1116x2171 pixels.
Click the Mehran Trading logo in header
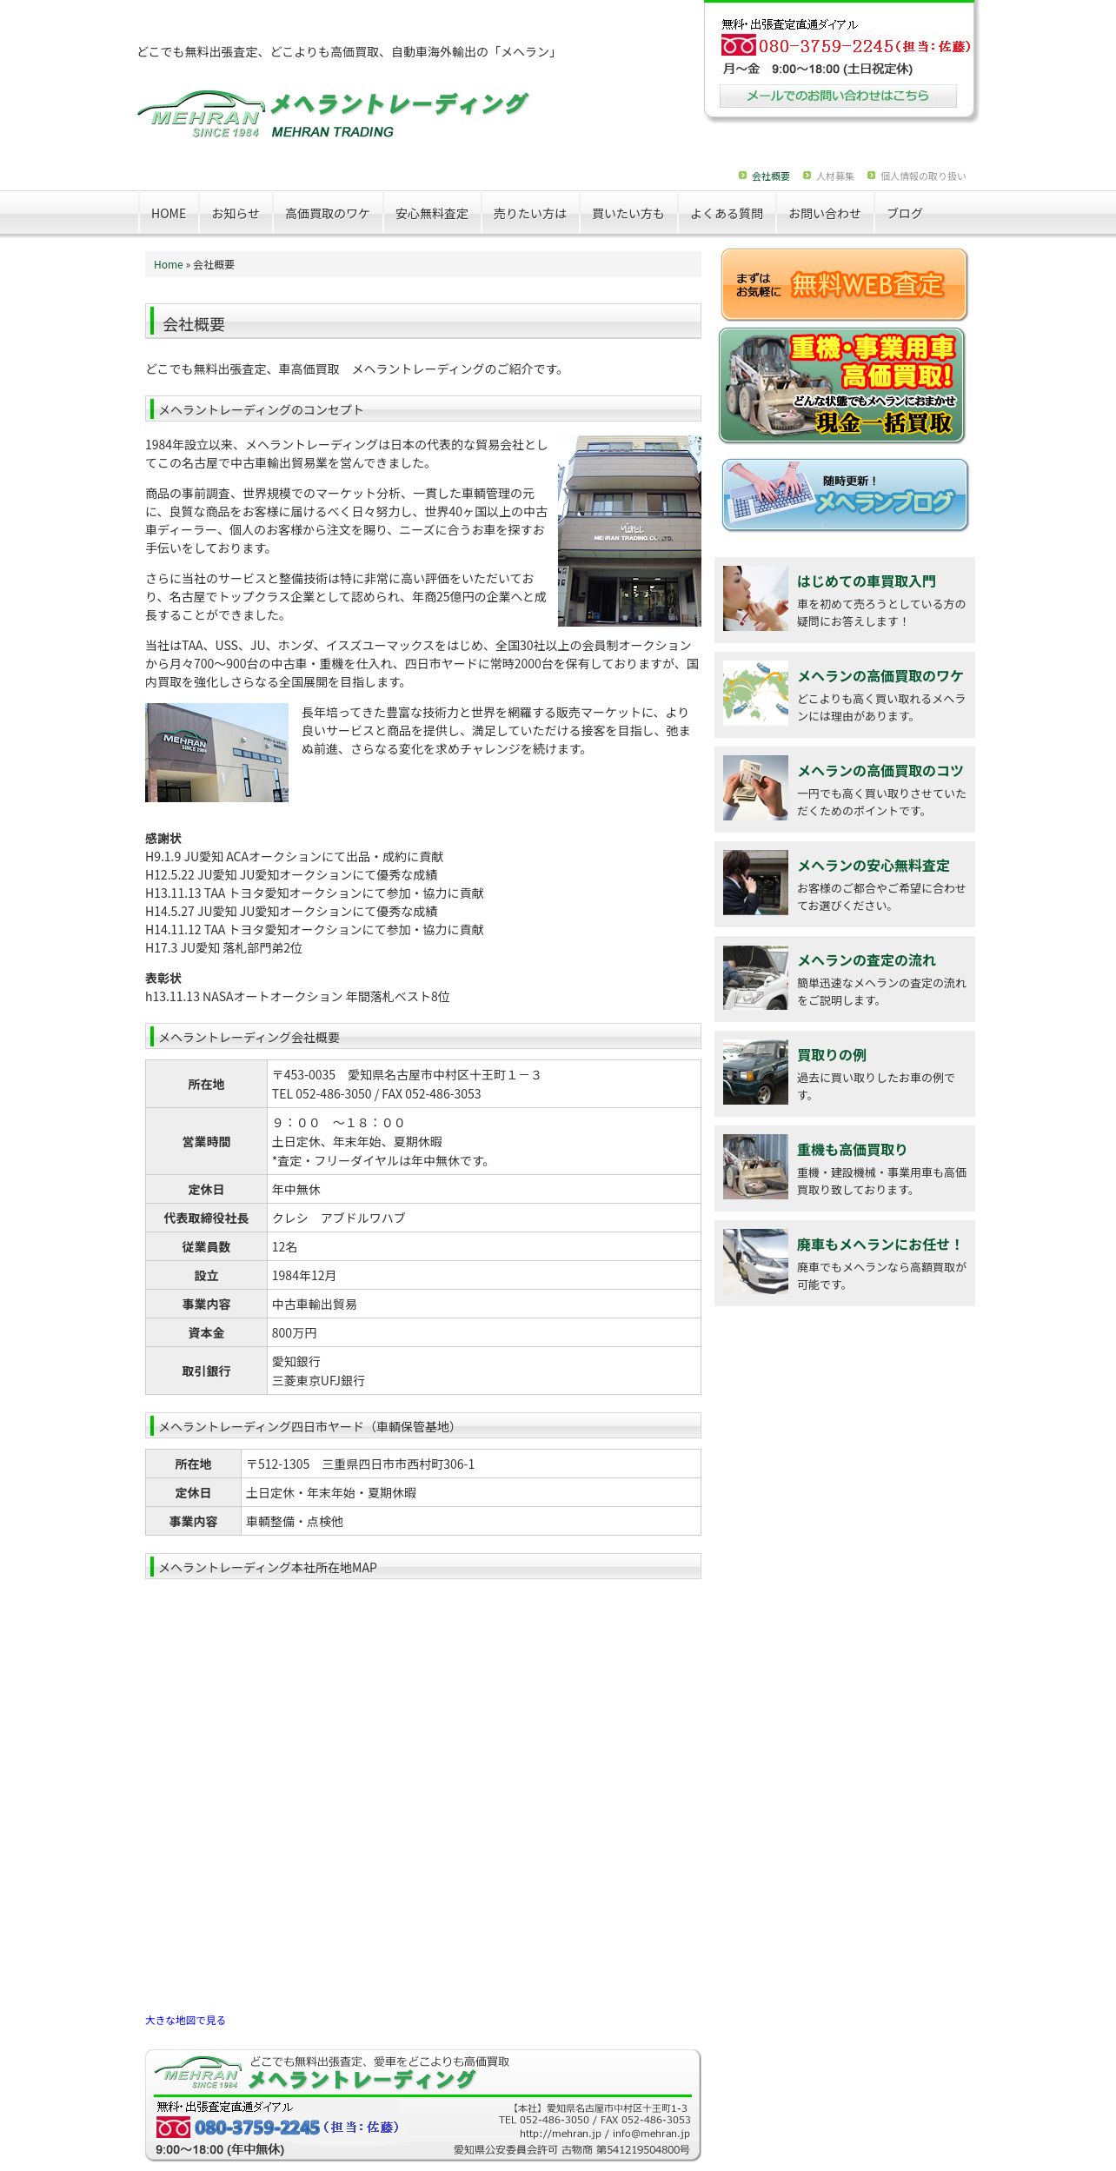point(333,114)
